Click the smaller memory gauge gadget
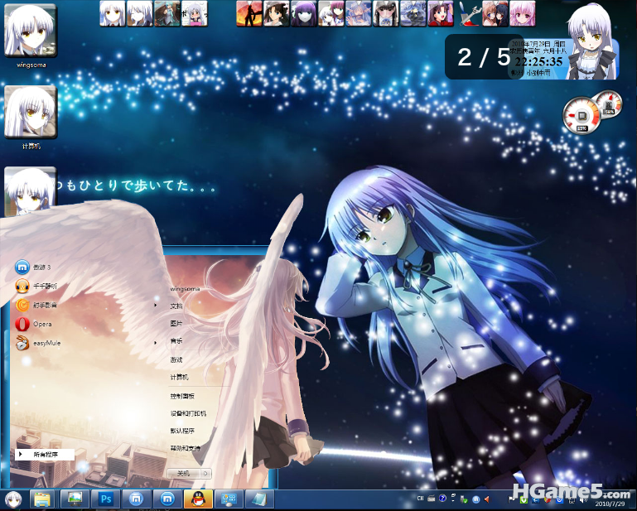The height and width of the screenshot is (511, 637). pos(609,104)
